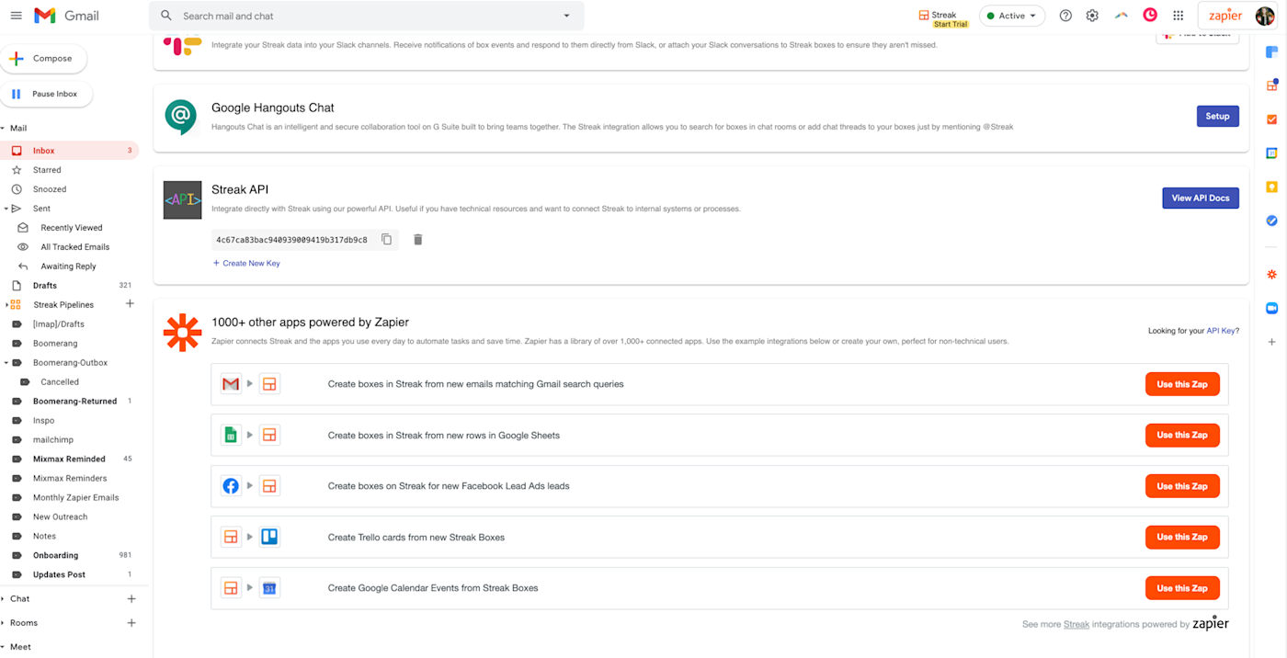Start a new chat plus icon

[x=131, y=599]
